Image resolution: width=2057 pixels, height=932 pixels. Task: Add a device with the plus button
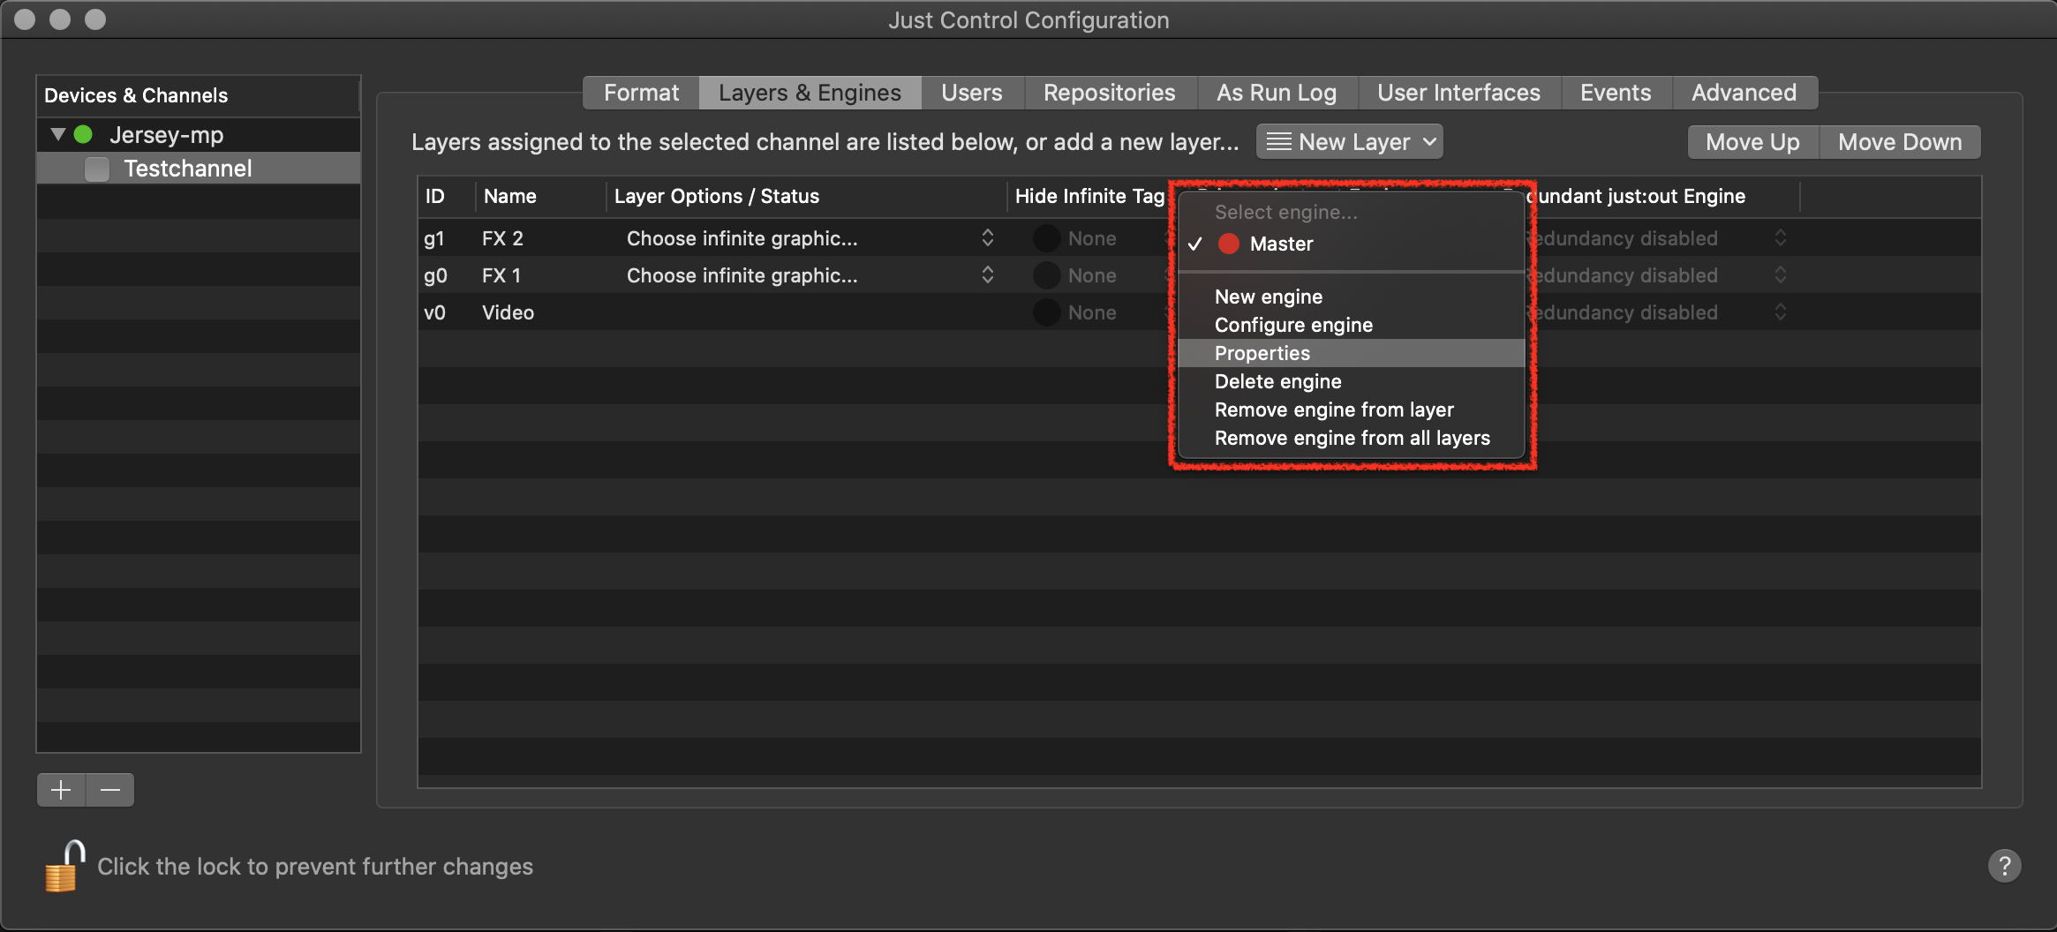click(x=61, y=790)
